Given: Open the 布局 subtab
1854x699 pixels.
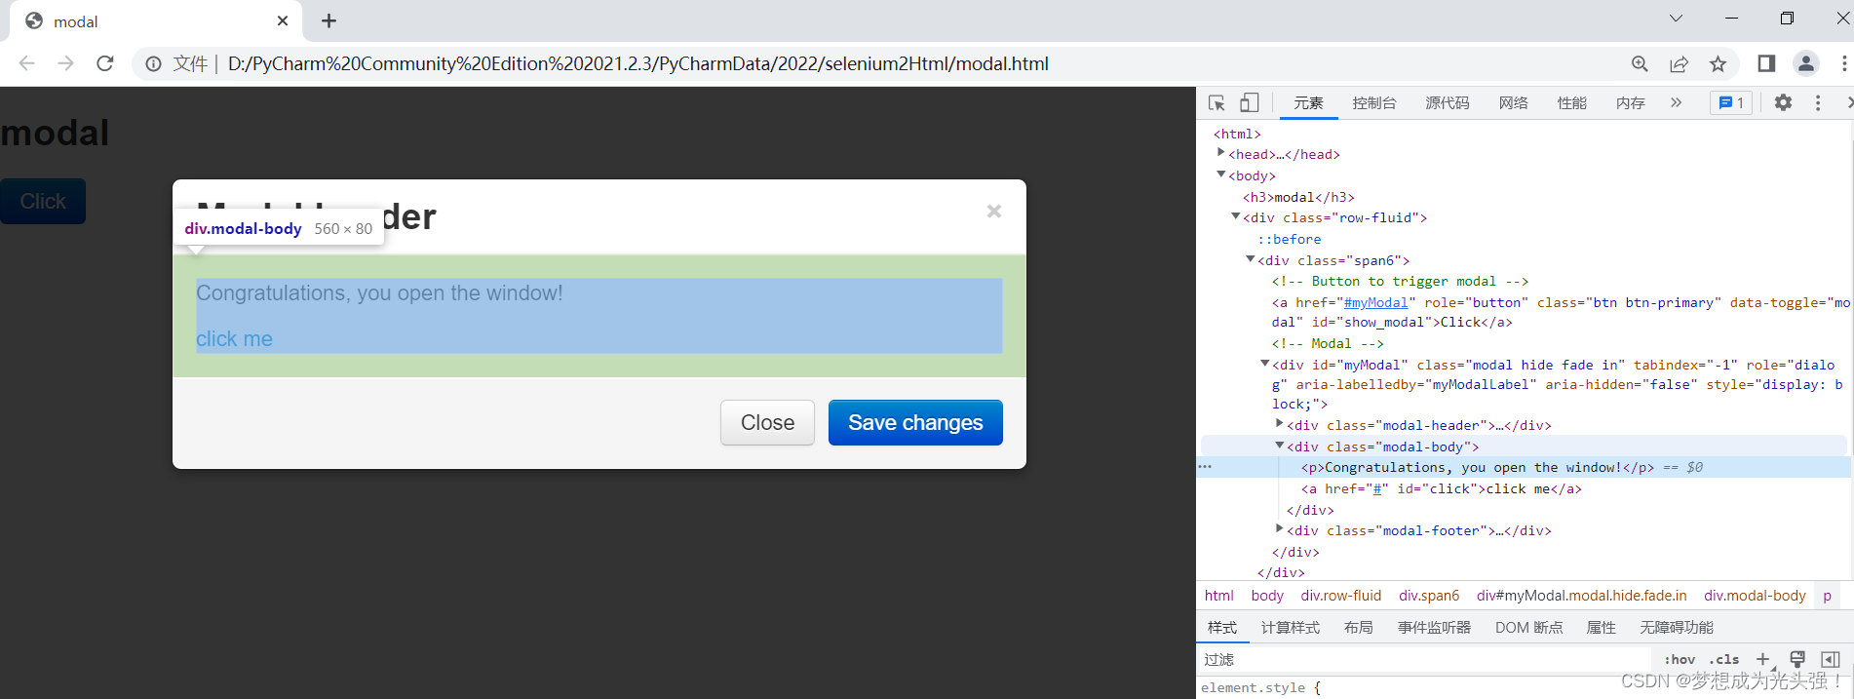Looking at the screenshot, I should pos(1358,627).
